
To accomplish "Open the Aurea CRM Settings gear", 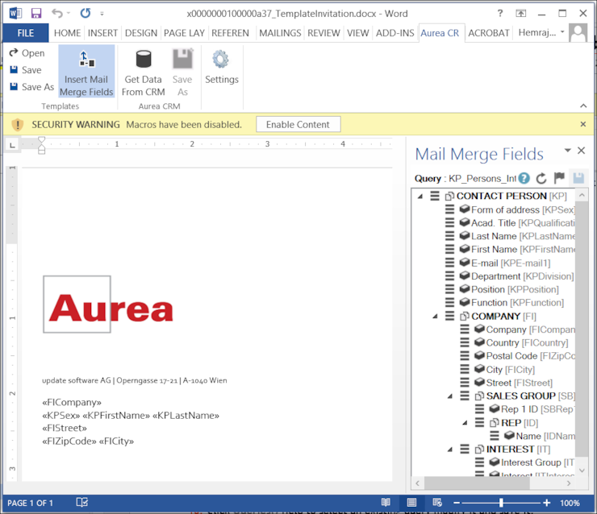I will pyautogui.click(x=222, y=67).
